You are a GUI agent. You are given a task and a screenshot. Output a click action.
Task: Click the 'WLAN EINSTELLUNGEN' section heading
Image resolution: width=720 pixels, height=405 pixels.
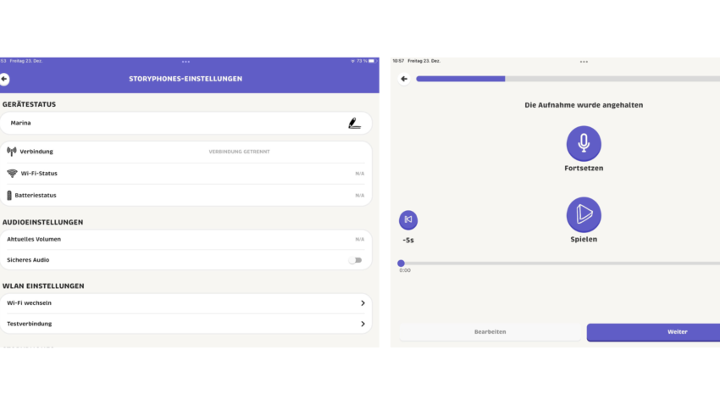tap(43, 286)
